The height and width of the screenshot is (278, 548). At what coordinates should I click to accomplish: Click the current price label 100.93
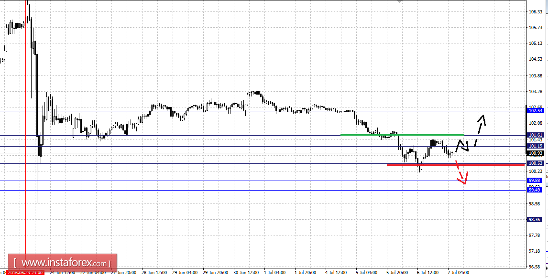(x=536, y=153)
